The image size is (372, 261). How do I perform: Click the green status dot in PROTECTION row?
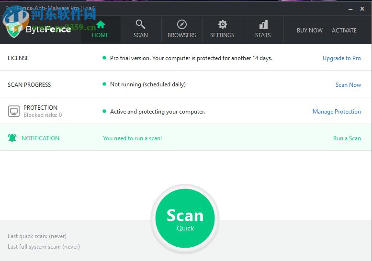click(x=104, y=111)
